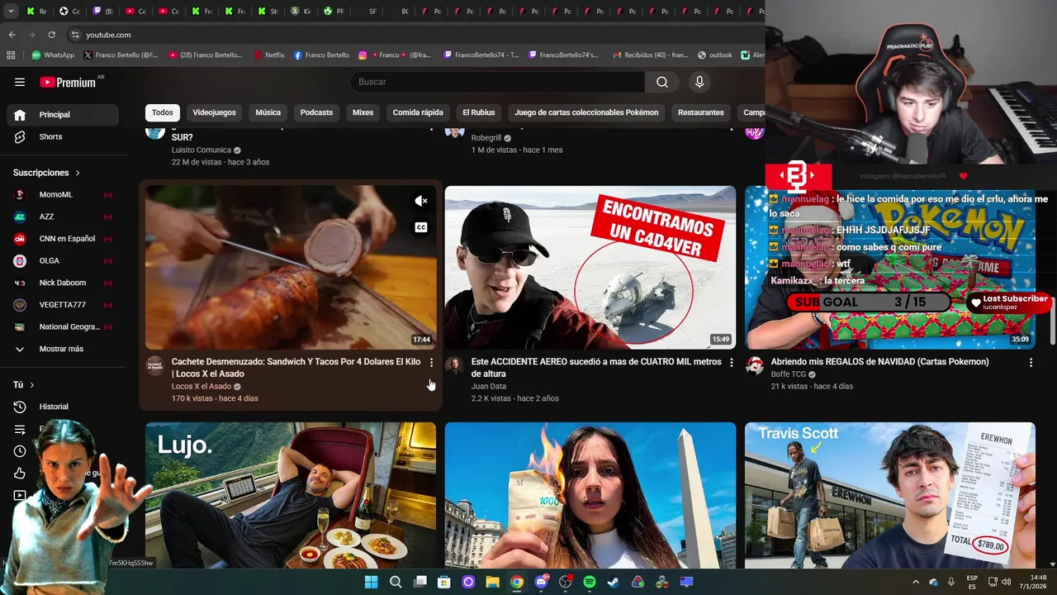Select the Videojuegos filter chip

coord(214,112)
